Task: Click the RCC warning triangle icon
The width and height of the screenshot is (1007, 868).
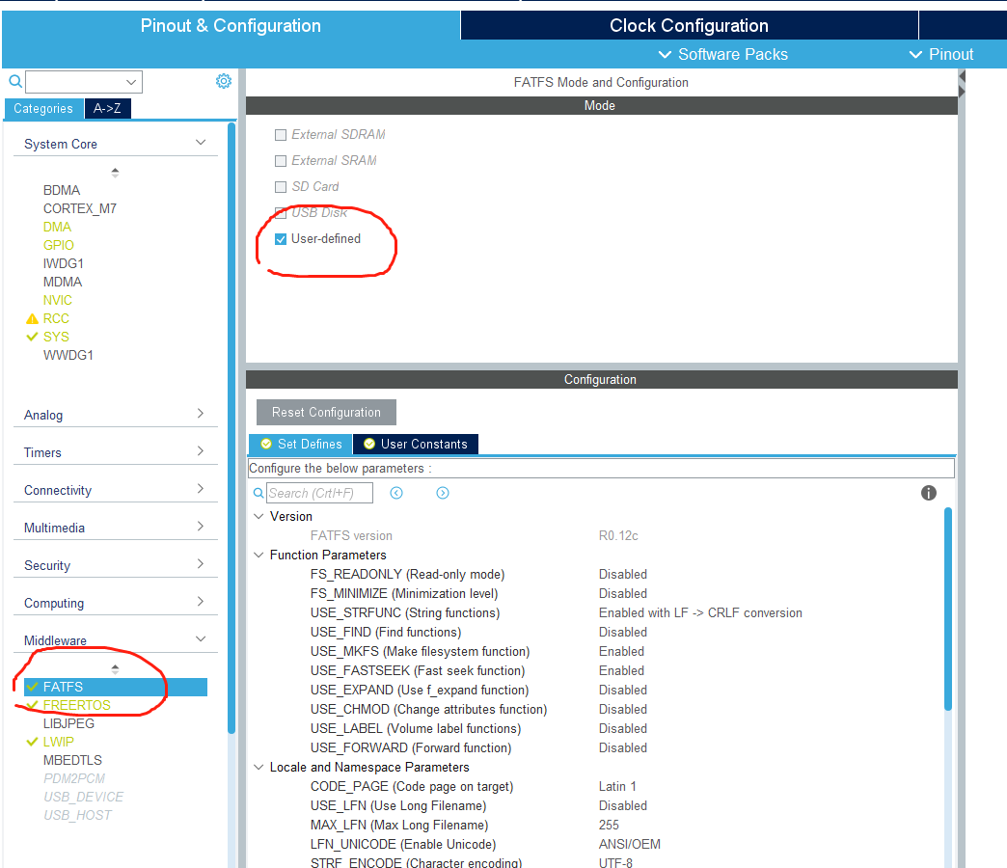Action: (32, 318)
